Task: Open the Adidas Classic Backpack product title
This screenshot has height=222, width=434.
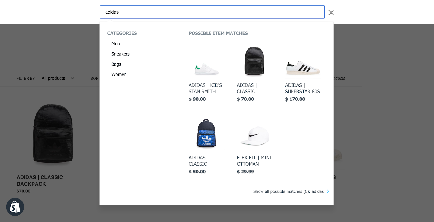Action: [40, 181]
